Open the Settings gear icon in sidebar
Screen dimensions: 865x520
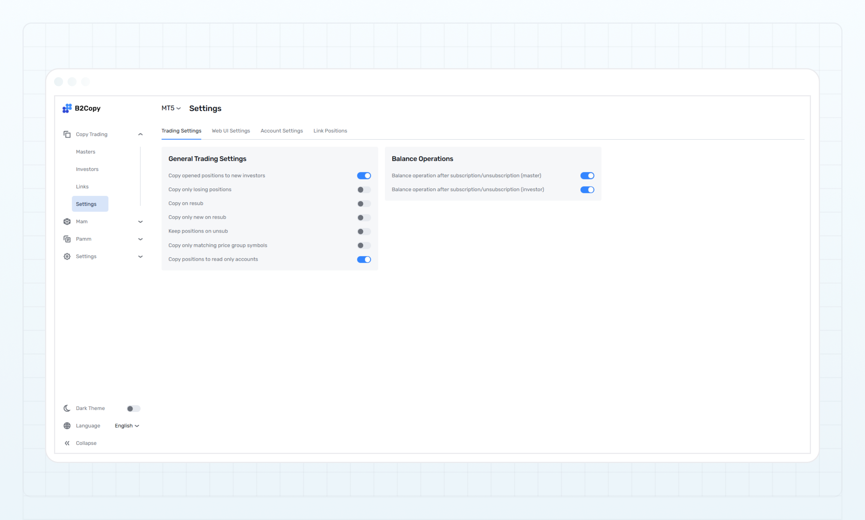coord(67,256)
